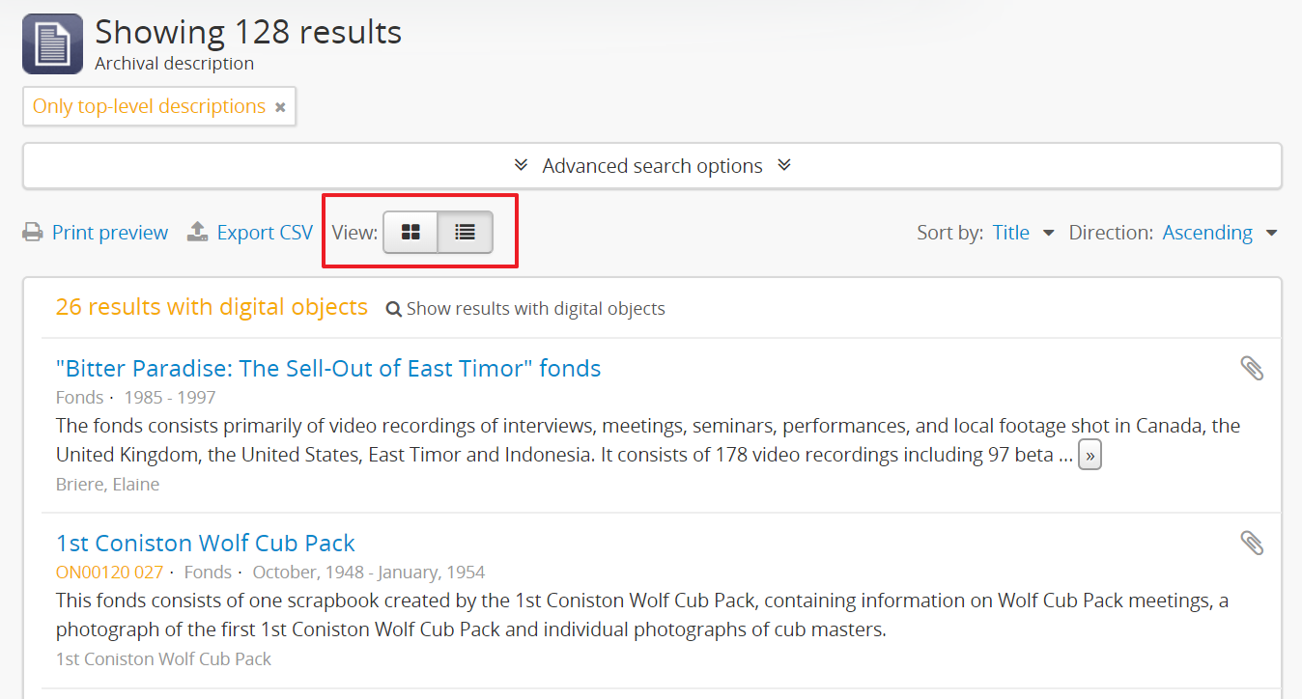Image resolution: width=1302 pixels, height=699 pixels.
Task: Click the left chevron icon of Advanced search
Action: pyautogui.click(x=522, y=165)
